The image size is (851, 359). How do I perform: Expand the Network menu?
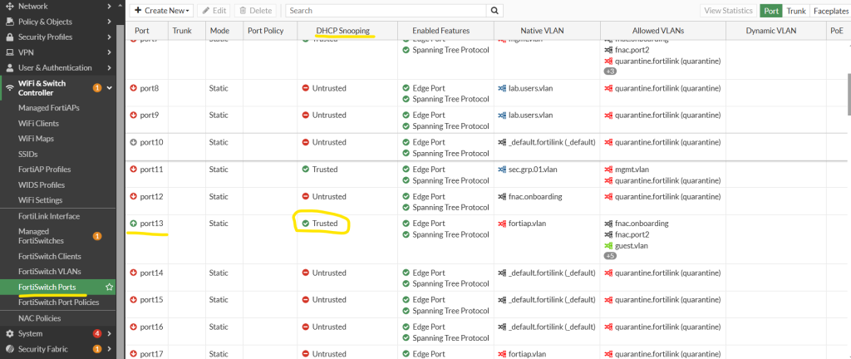click(109, 7)
